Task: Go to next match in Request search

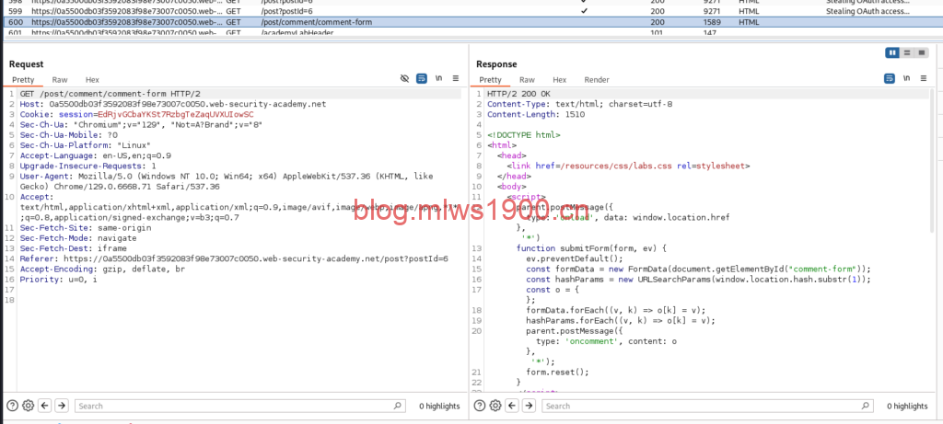Action: [62, 406]
